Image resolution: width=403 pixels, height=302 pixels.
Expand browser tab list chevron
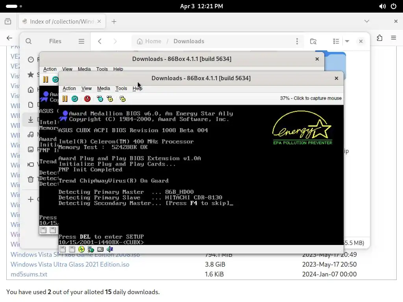[x=367, y=21]
